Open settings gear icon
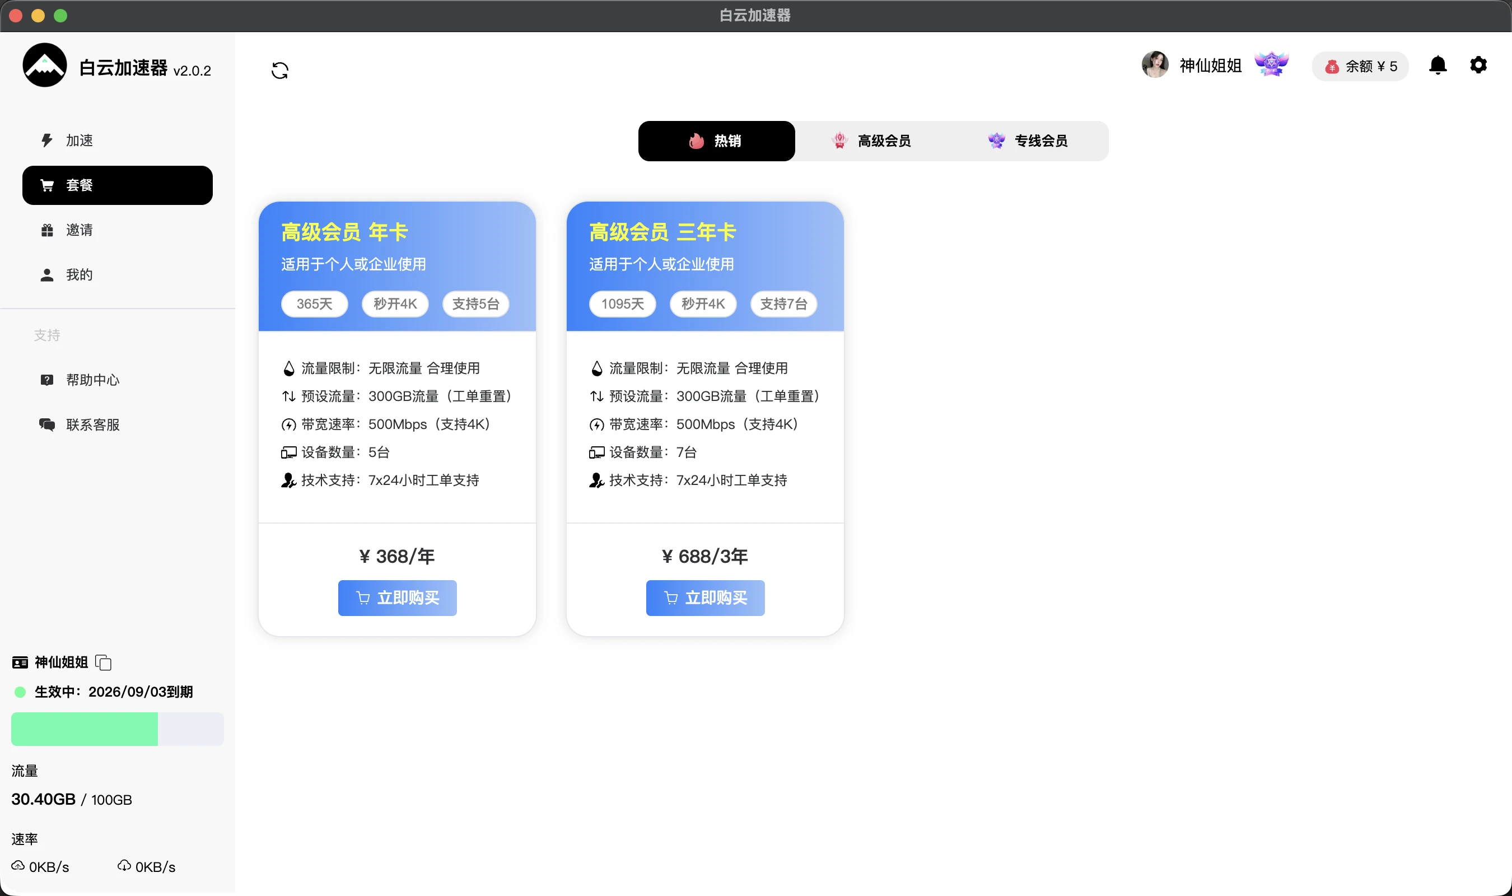 pos(1478,65)
